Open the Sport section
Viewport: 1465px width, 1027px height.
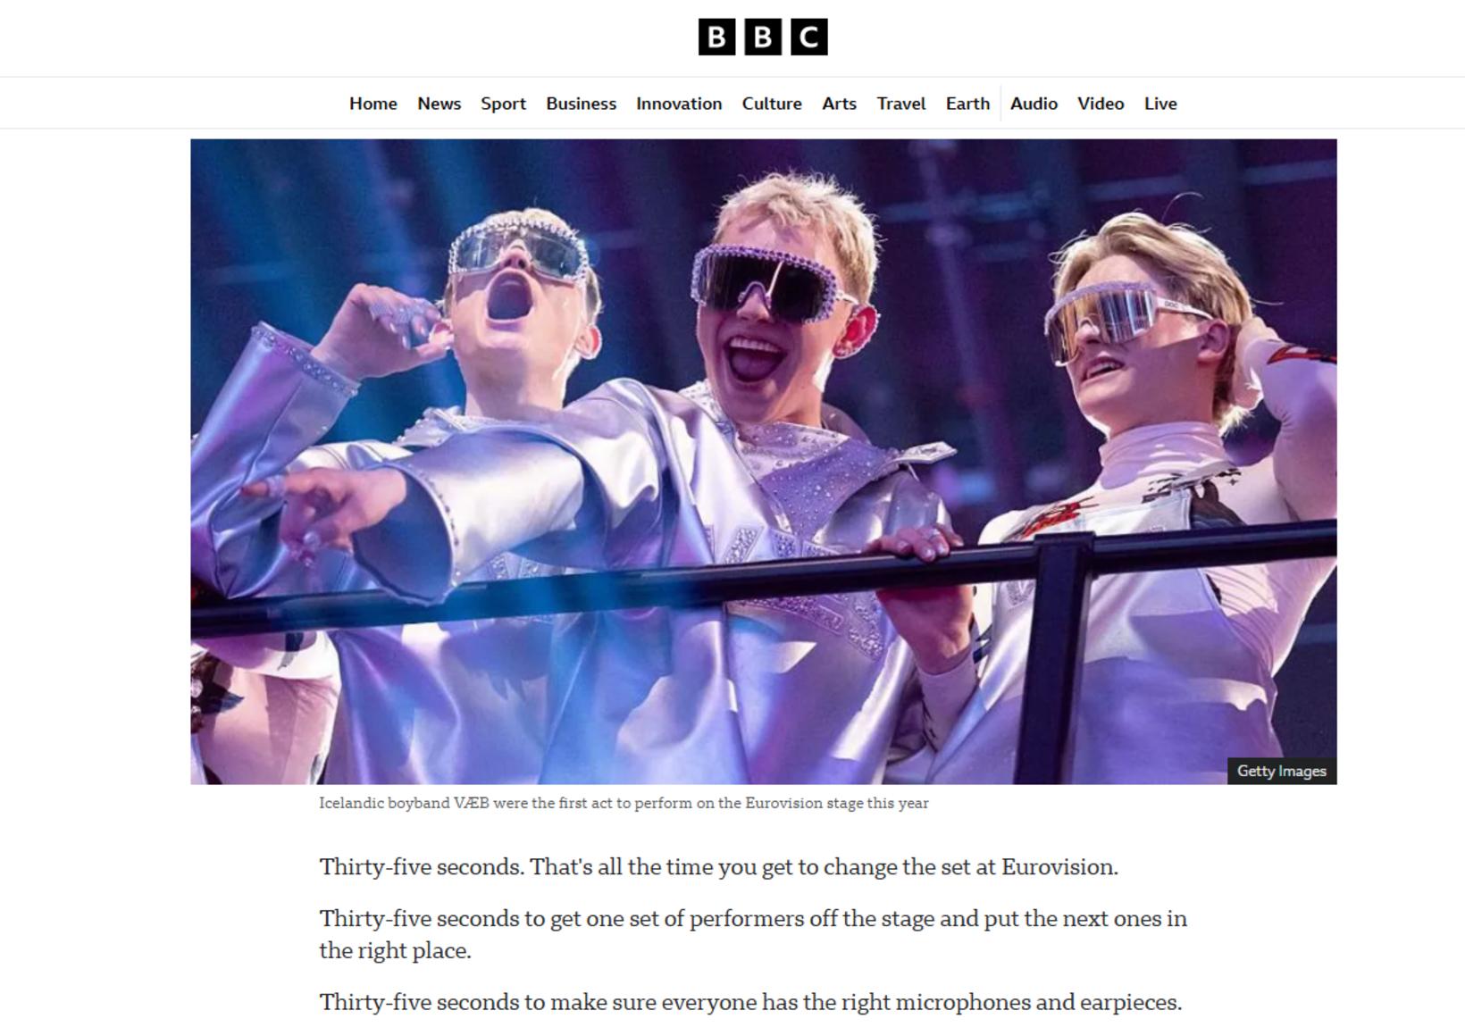pos(503,104)
